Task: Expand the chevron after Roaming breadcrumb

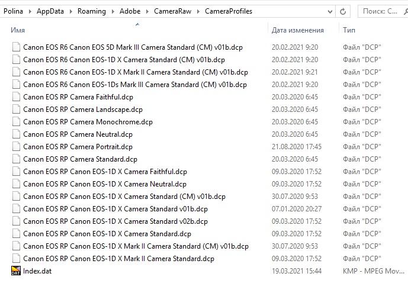Action: 113,11
